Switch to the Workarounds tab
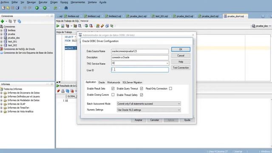The width and height of the screenshot is (272, 153). pyautogui.click(x=113, y=82)
